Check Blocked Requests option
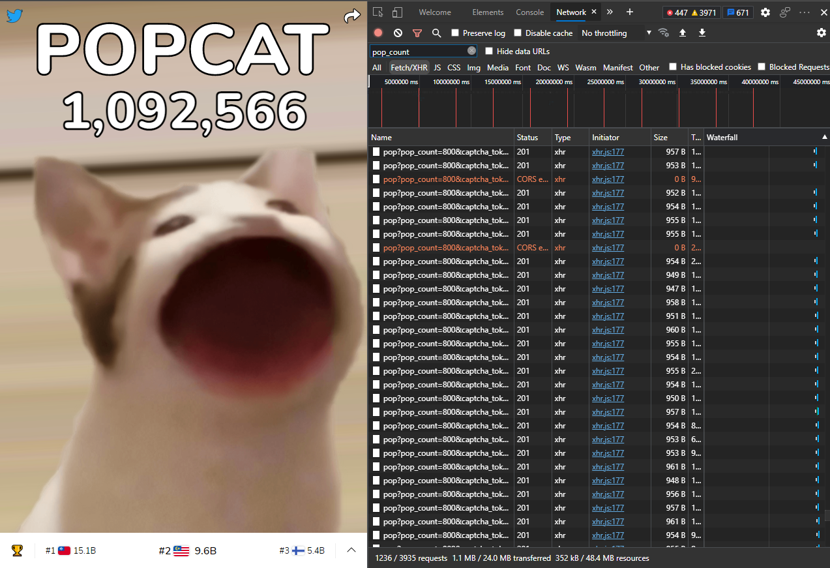 point(762,67)
